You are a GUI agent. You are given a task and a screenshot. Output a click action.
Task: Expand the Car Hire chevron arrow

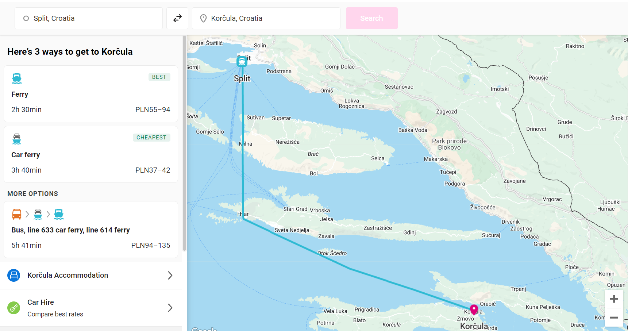click(170, 308)
